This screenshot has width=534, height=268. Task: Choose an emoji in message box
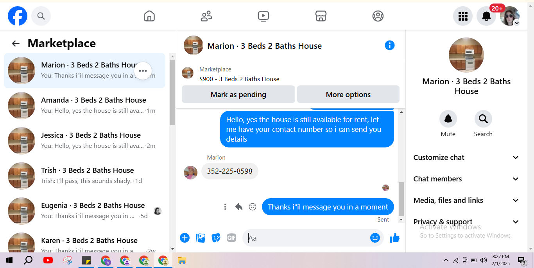(375, 238)
